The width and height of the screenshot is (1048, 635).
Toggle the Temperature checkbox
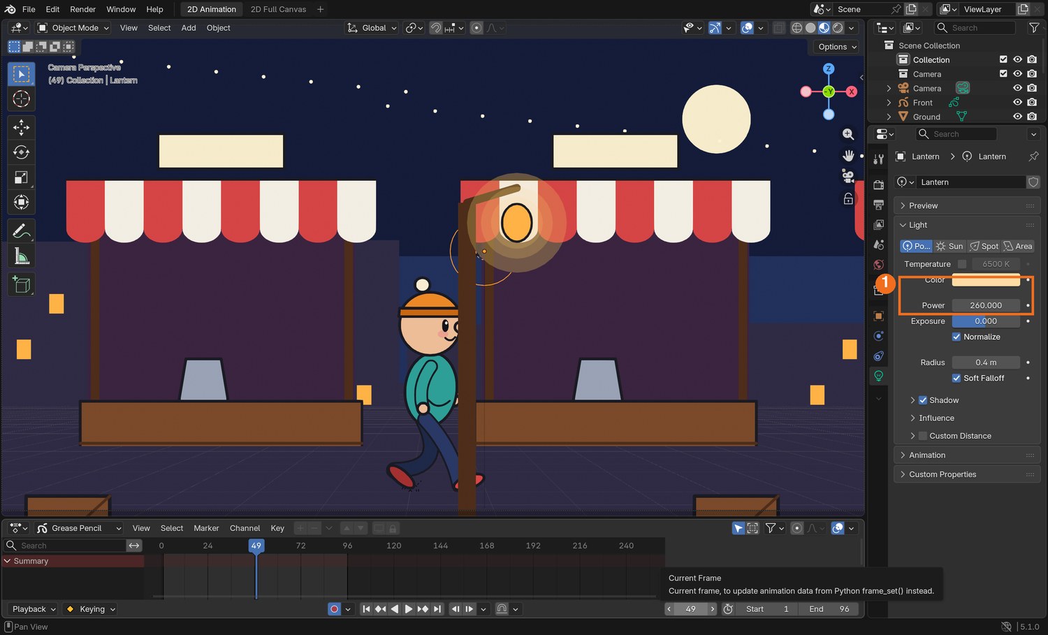962,264
